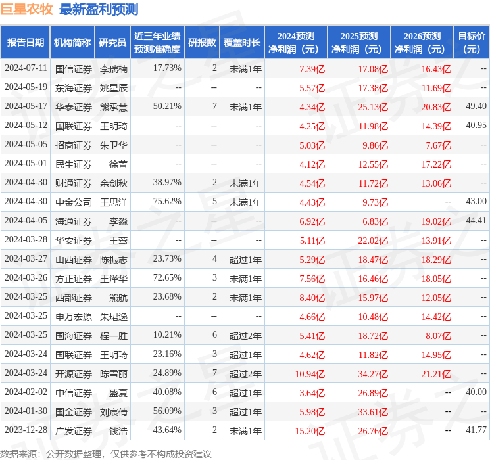The height and width of the screenshot is (460, 490).
Task: Click the 2025预测净利润 column header
Action: click(x=359, y=43)
